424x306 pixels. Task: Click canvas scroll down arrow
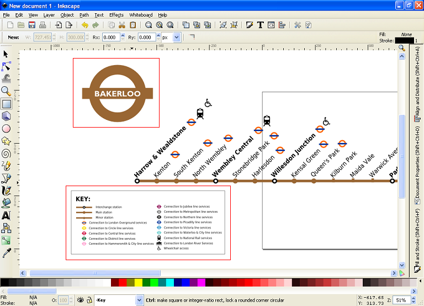(402, 265)
